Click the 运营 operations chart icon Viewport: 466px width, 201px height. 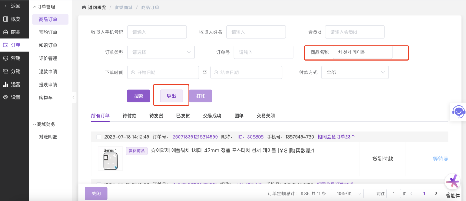6,84
